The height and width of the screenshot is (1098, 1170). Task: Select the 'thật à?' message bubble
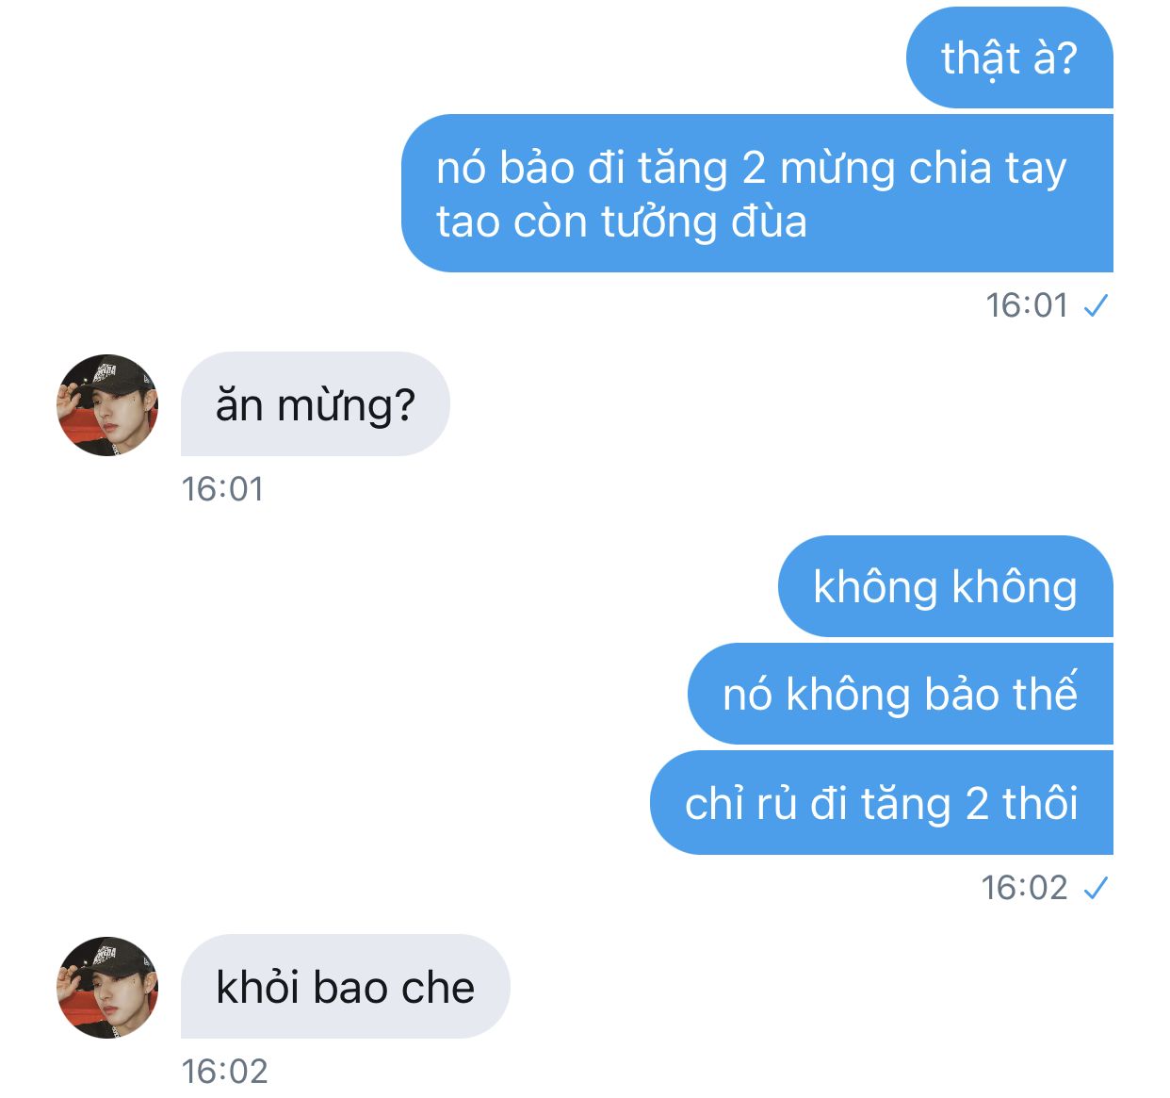click(x=1010, y=57)
